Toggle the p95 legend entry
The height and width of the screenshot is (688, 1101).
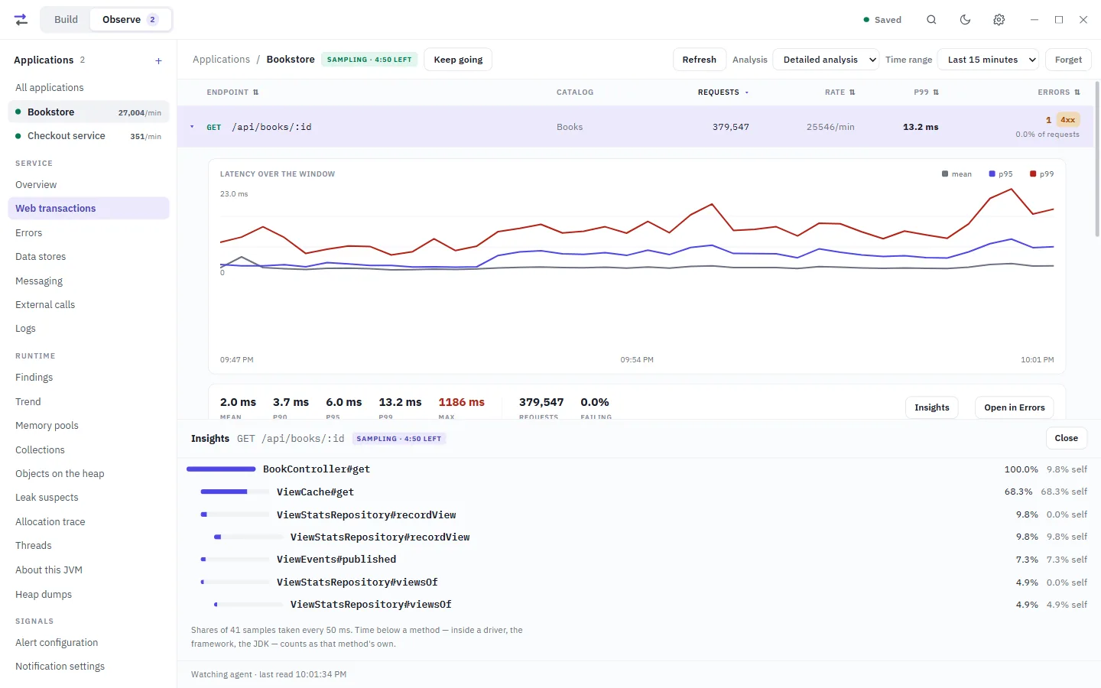click(1001, 174)
